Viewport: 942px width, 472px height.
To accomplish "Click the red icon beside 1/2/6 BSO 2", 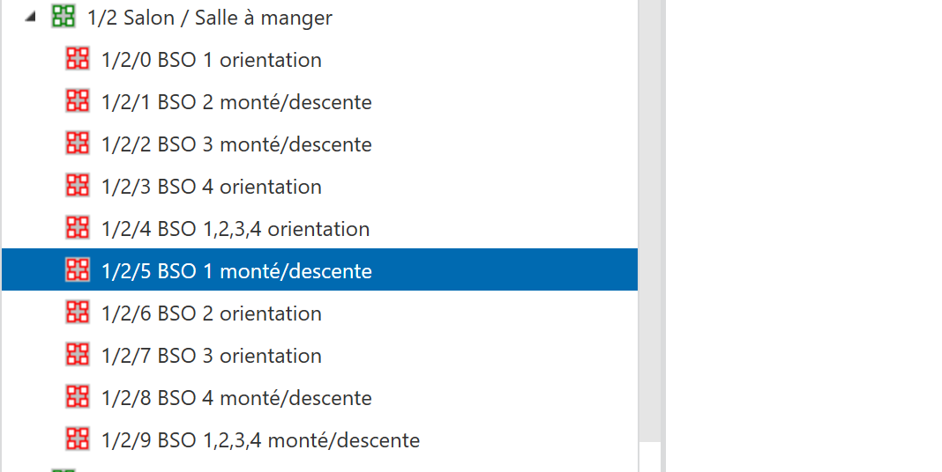I will point(78,313).
